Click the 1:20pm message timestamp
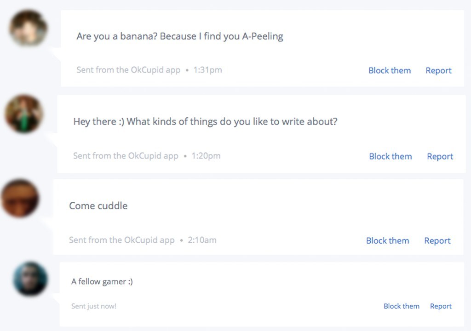Image resolution: width=471 pixels, height=331 pixels. (x=206, y=156)
